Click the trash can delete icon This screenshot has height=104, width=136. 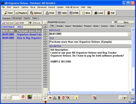pyautogui.click(x=59, y=98)
